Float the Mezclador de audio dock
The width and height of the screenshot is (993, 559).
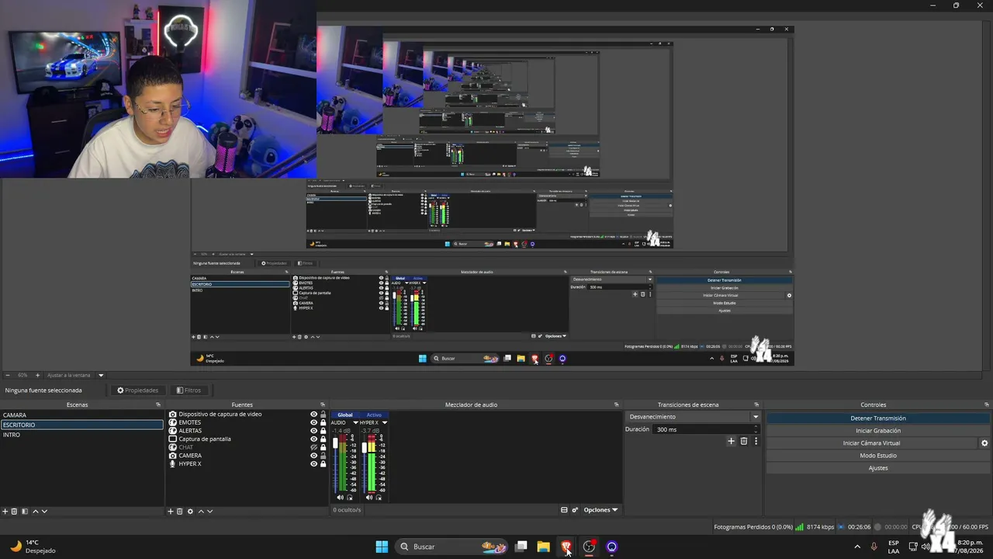617,404
